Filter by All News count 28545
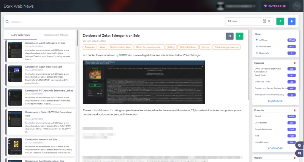Image resolution: width=304 pixels, height=162 pixels. pos(292,40)
